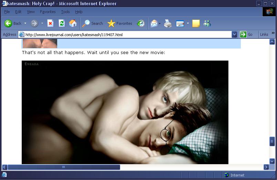Click the Edit page toolbar icon
Viewport: 277px width, 180px height.
pos(180,24)
